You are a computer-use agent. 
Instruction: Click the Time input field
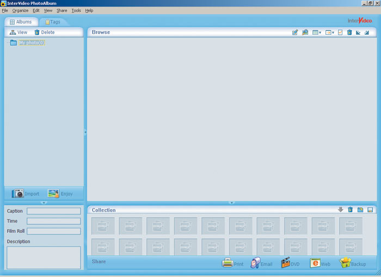point(54,221)
